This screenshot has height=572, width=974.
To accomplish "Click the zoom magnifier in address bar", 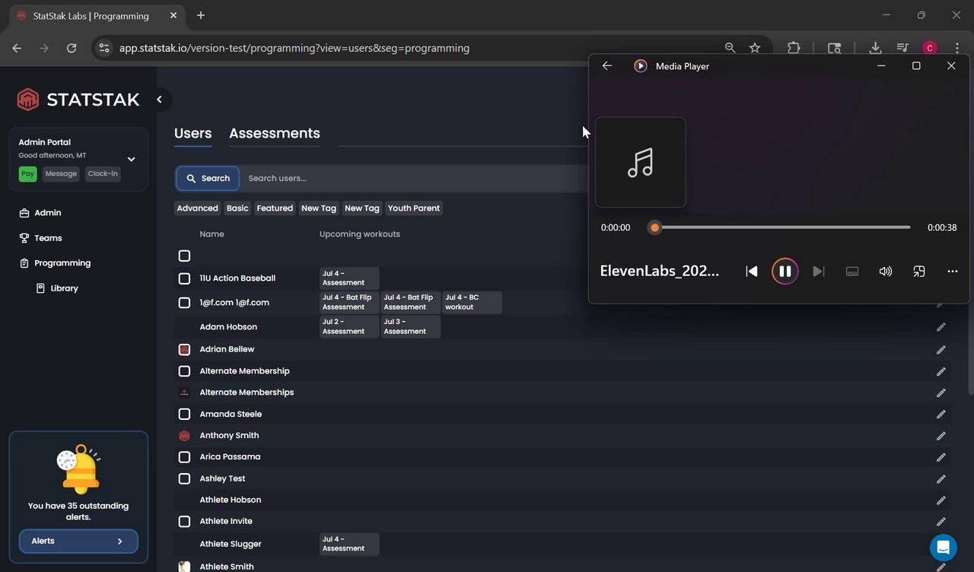I will tap(730, 48).
